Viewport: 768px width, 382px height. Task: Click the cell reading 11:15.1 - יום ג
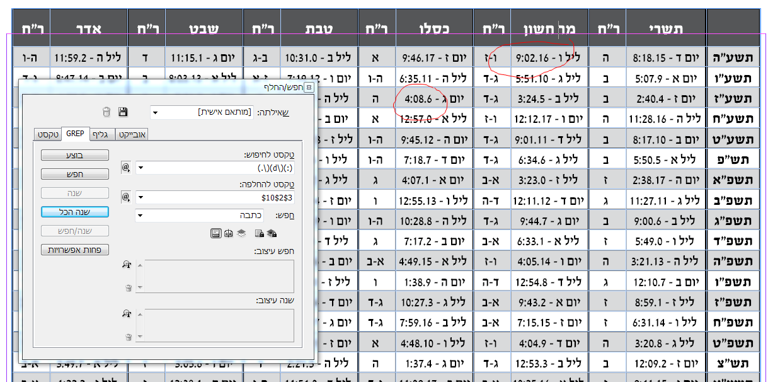(204, 58)
